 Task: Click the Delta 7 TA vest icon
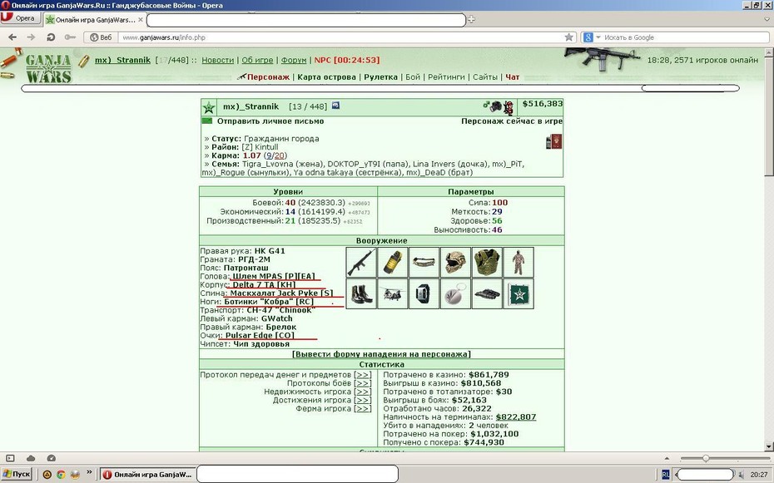pyautogui.click(x=487, y=262)
